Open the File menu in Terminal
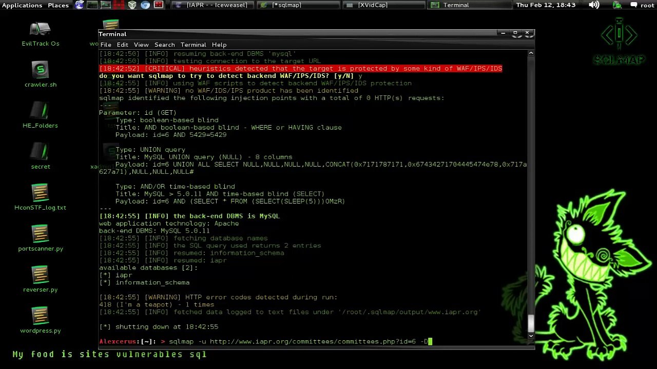Viewport: 657px width, 369px height. pos(106,45)
